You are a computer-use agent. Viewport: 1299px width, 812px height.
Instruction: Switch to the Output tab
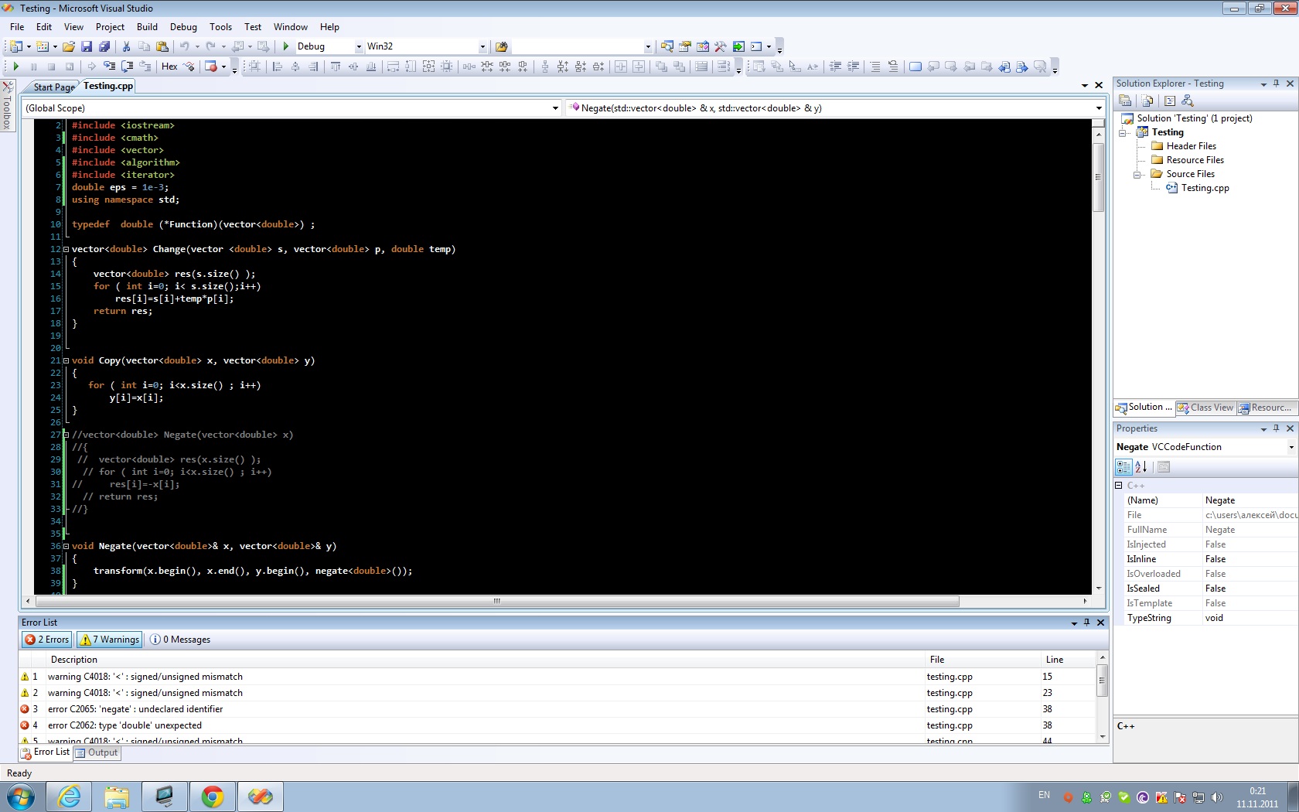click(97, 752)
